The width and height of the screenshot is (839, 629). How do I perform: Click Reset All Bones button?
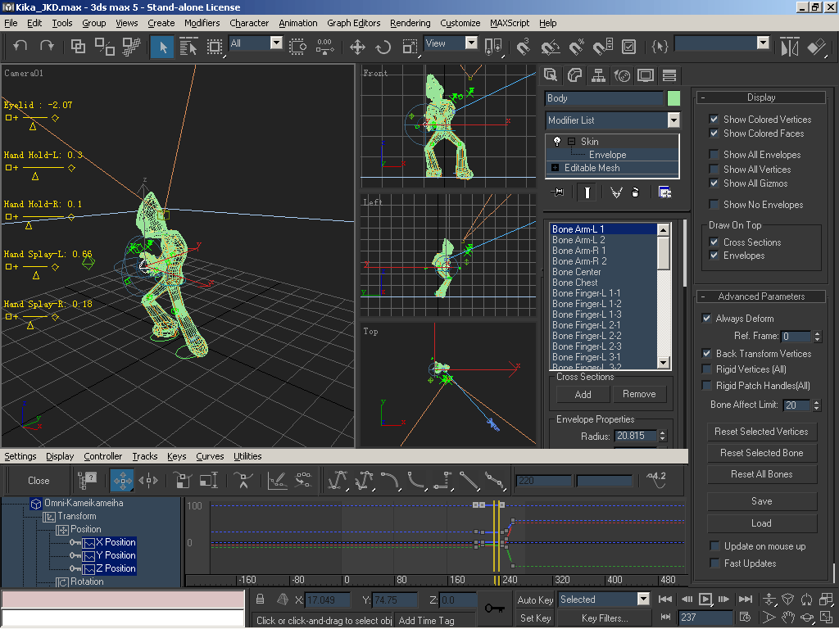pyautogui.click(x=761, y=474)
